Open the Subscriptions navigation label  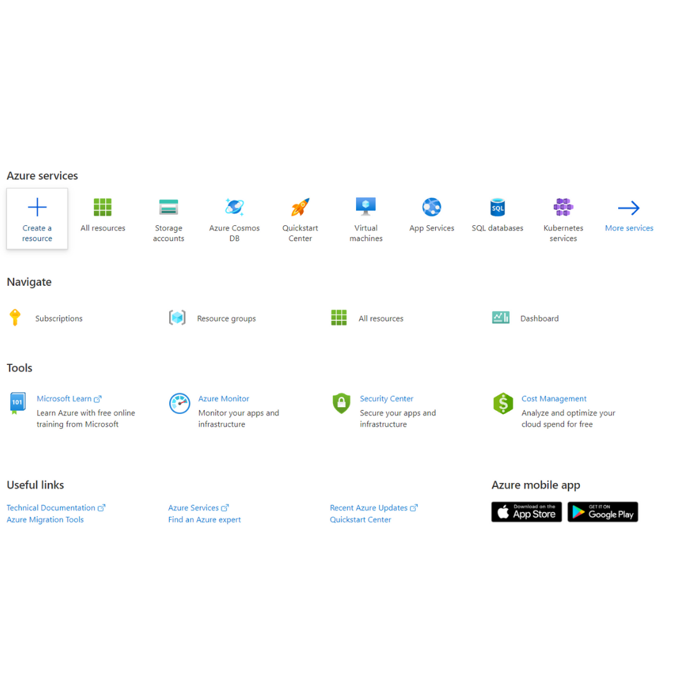[x=59, y=318]
